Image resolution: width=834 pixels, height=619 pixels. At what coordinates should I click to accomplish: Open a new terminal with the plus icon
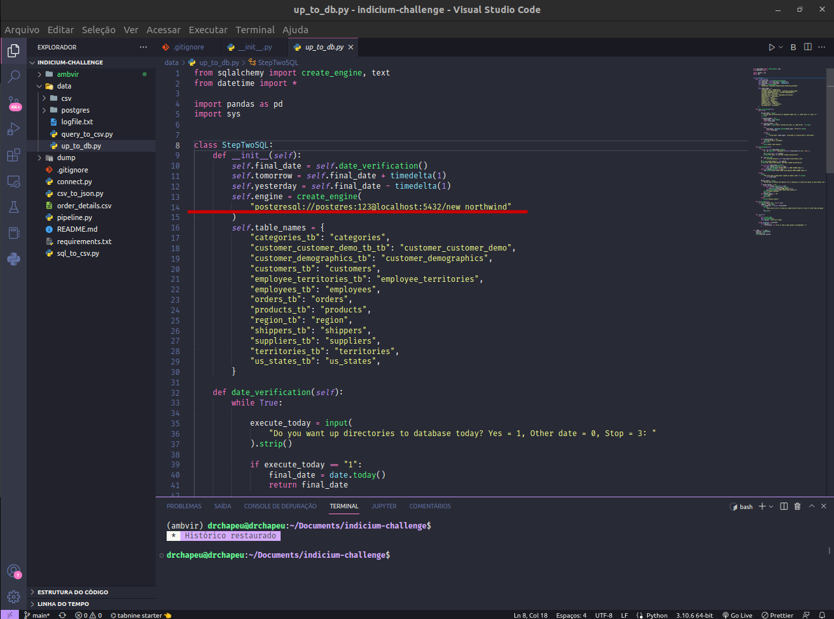(762, 506)
